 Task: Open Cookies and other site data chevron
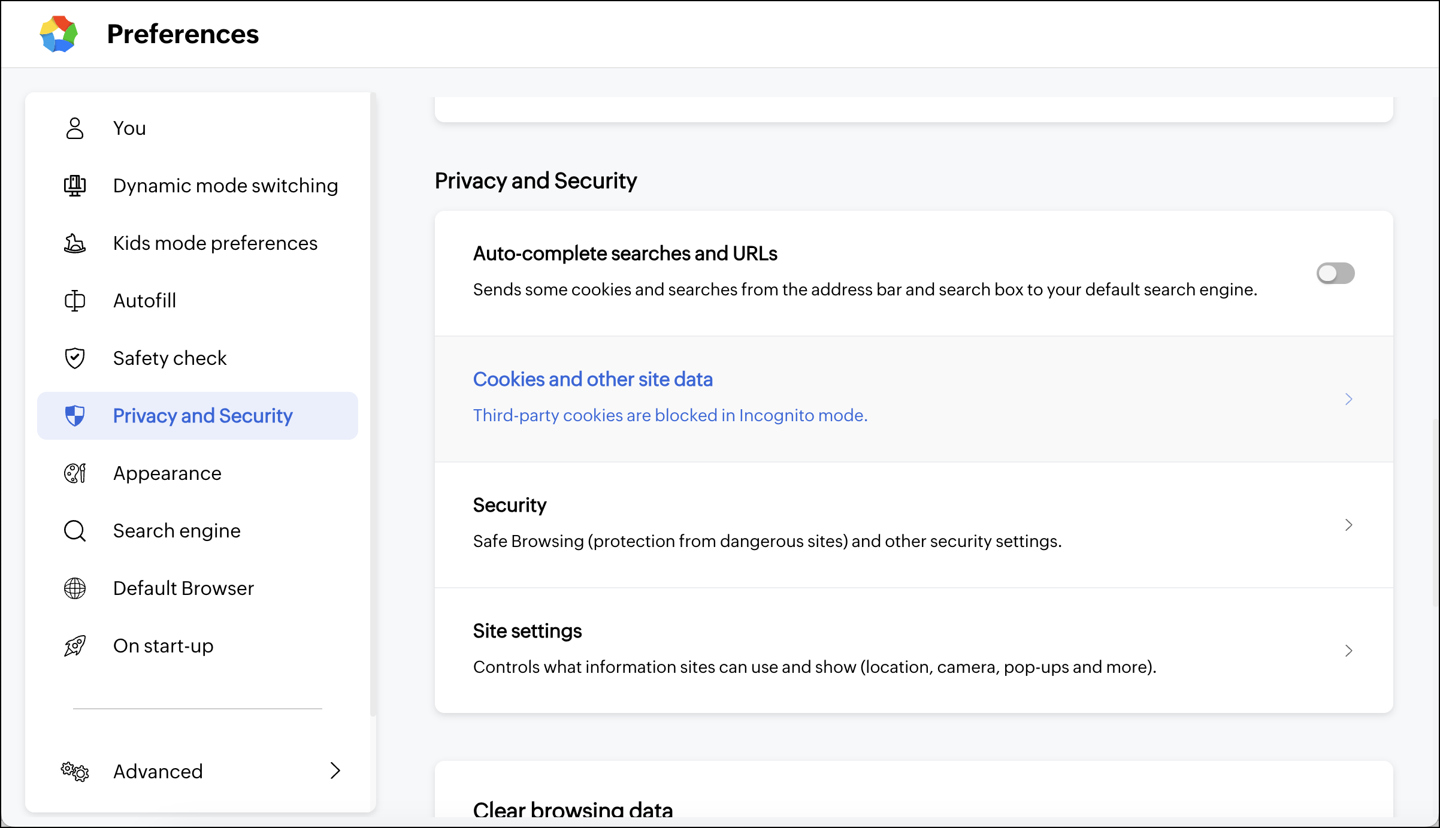click(x=1349, y=399)
